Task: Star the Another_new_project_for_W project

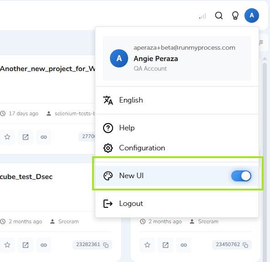Action: point(7,137)
